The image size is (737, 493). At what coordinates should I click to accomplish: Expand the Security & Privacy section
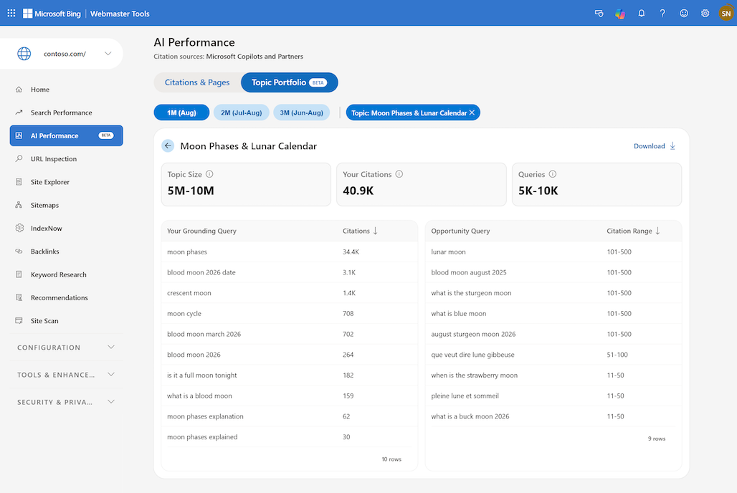pyautogui.click(x=66, y=402)
